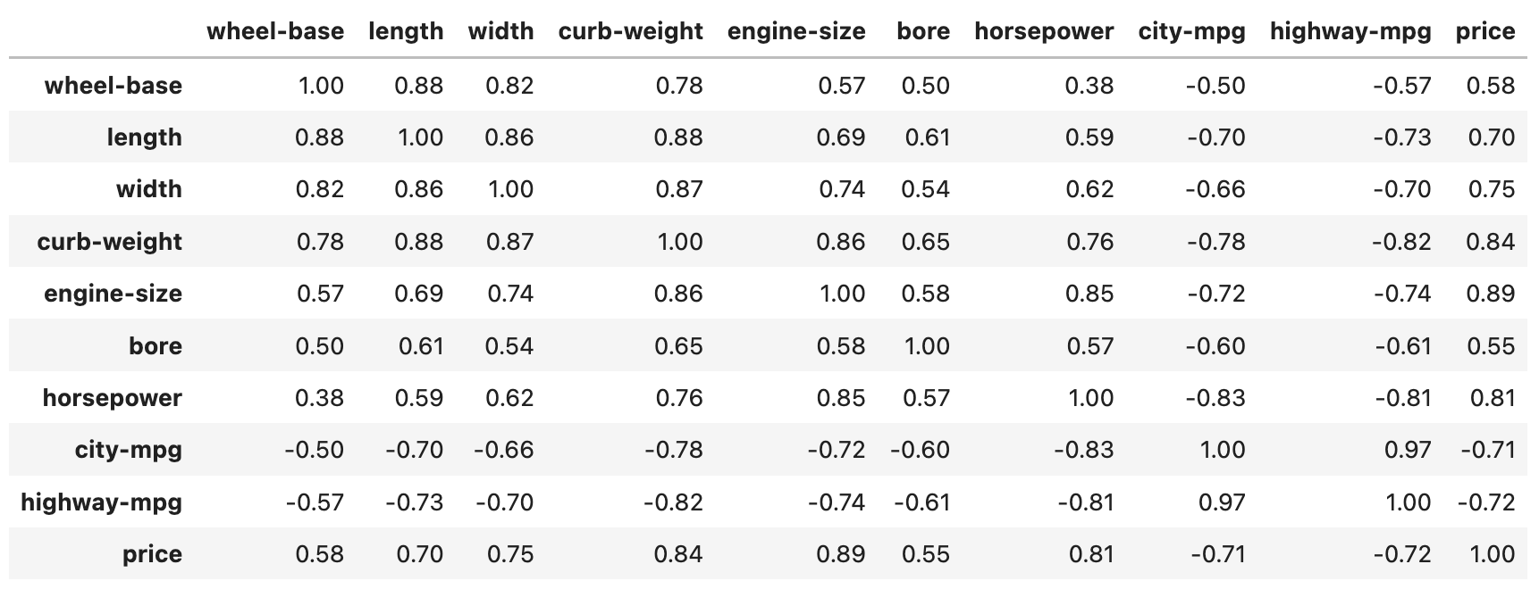Select the "price" column header
This screenshot has width=1539, height=589.
click(1484, 31)
